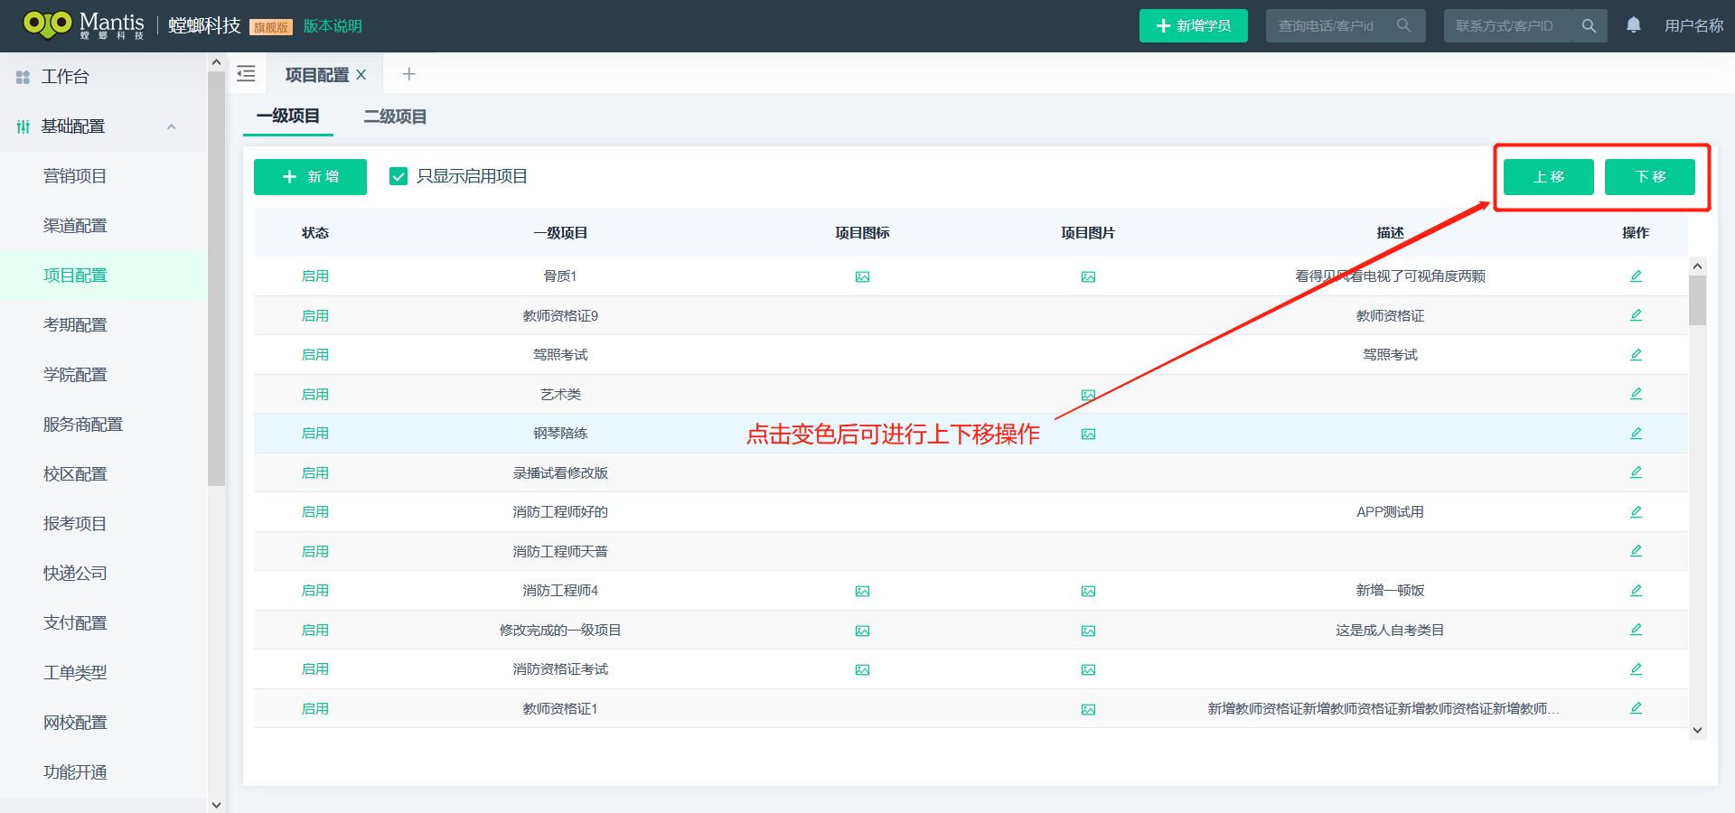1735x813 pixels.
Task: Open 工单类型 in the sidebar
Action: tap(75, 673)
